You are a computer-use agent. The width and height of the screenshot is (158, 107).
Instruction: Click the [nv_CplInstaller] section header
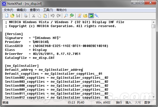[22, 66]
